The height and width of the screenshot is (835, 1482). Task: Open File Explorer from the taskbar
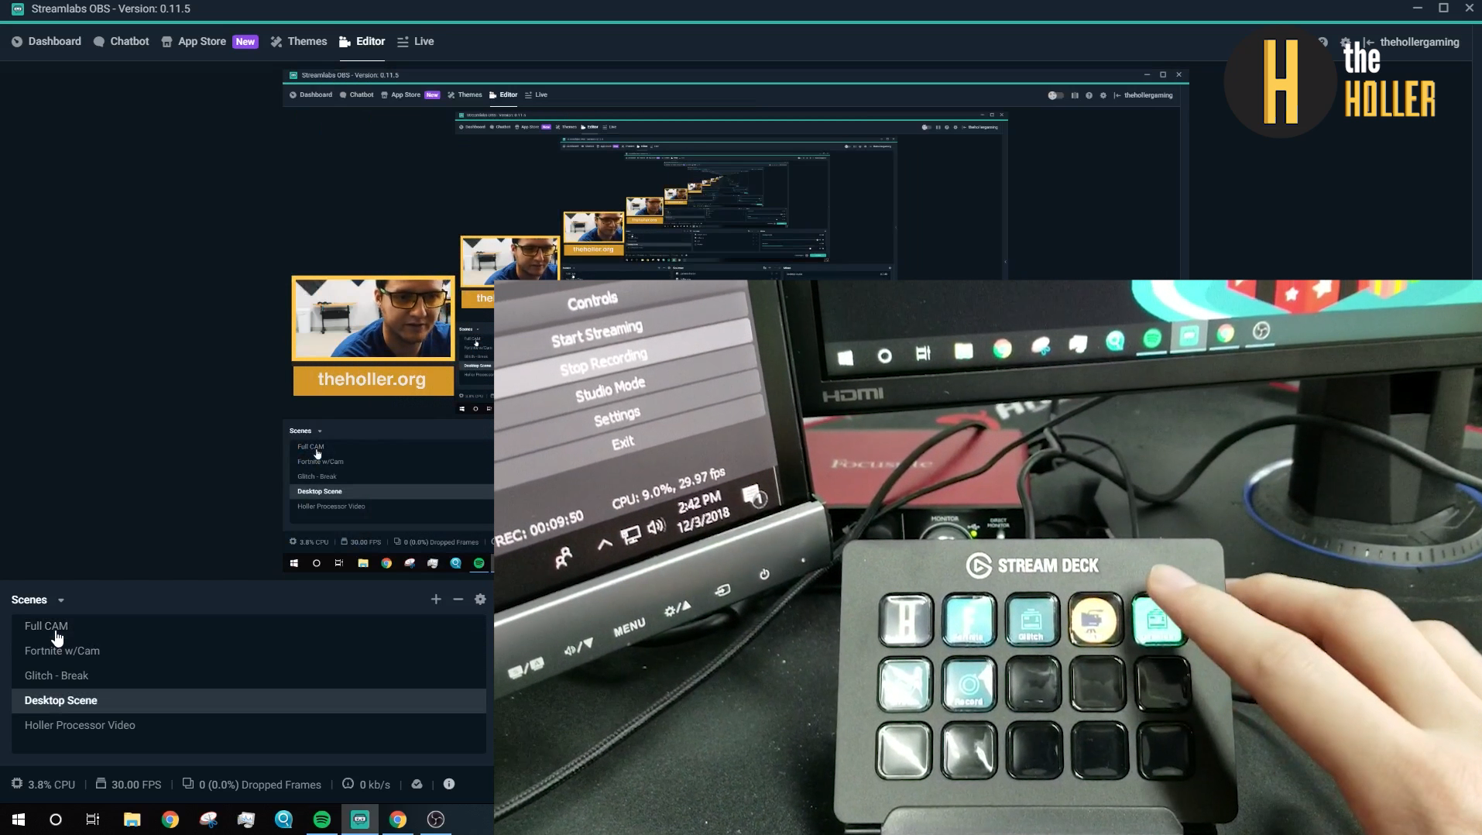[x=132, y=819]
